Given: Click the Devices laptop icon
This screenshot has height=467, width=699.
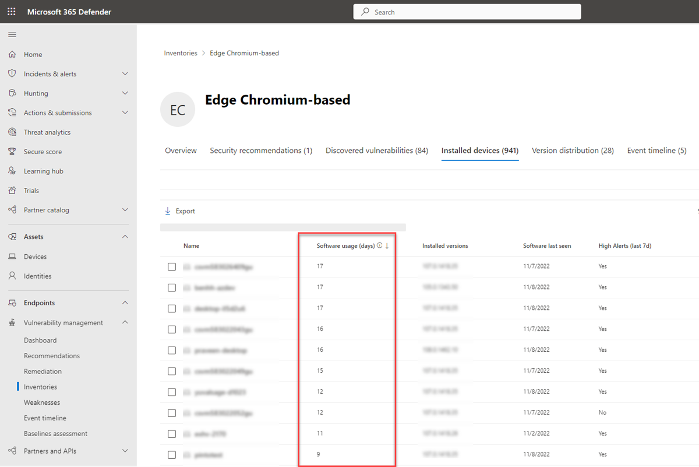Looking at the screenshot, I should coord(12,256).
